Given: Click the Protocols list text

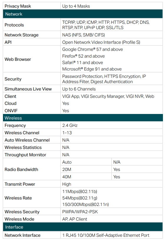Looking at the screenshot, I should 106,25.
